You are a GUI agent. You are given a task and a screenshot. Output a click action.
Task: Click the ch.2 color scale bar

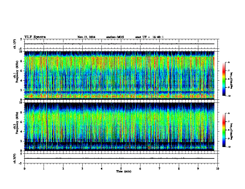coord(224,130)
